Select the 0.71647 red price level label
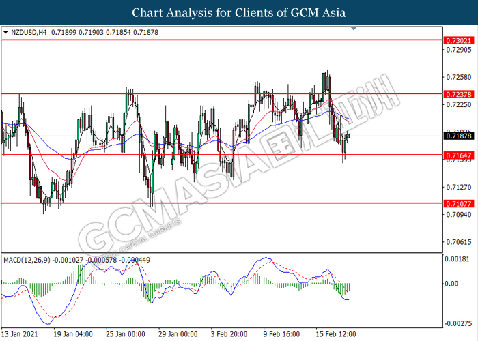The height and width of the screenshot is (341, 478). click(x=459, y=155)
